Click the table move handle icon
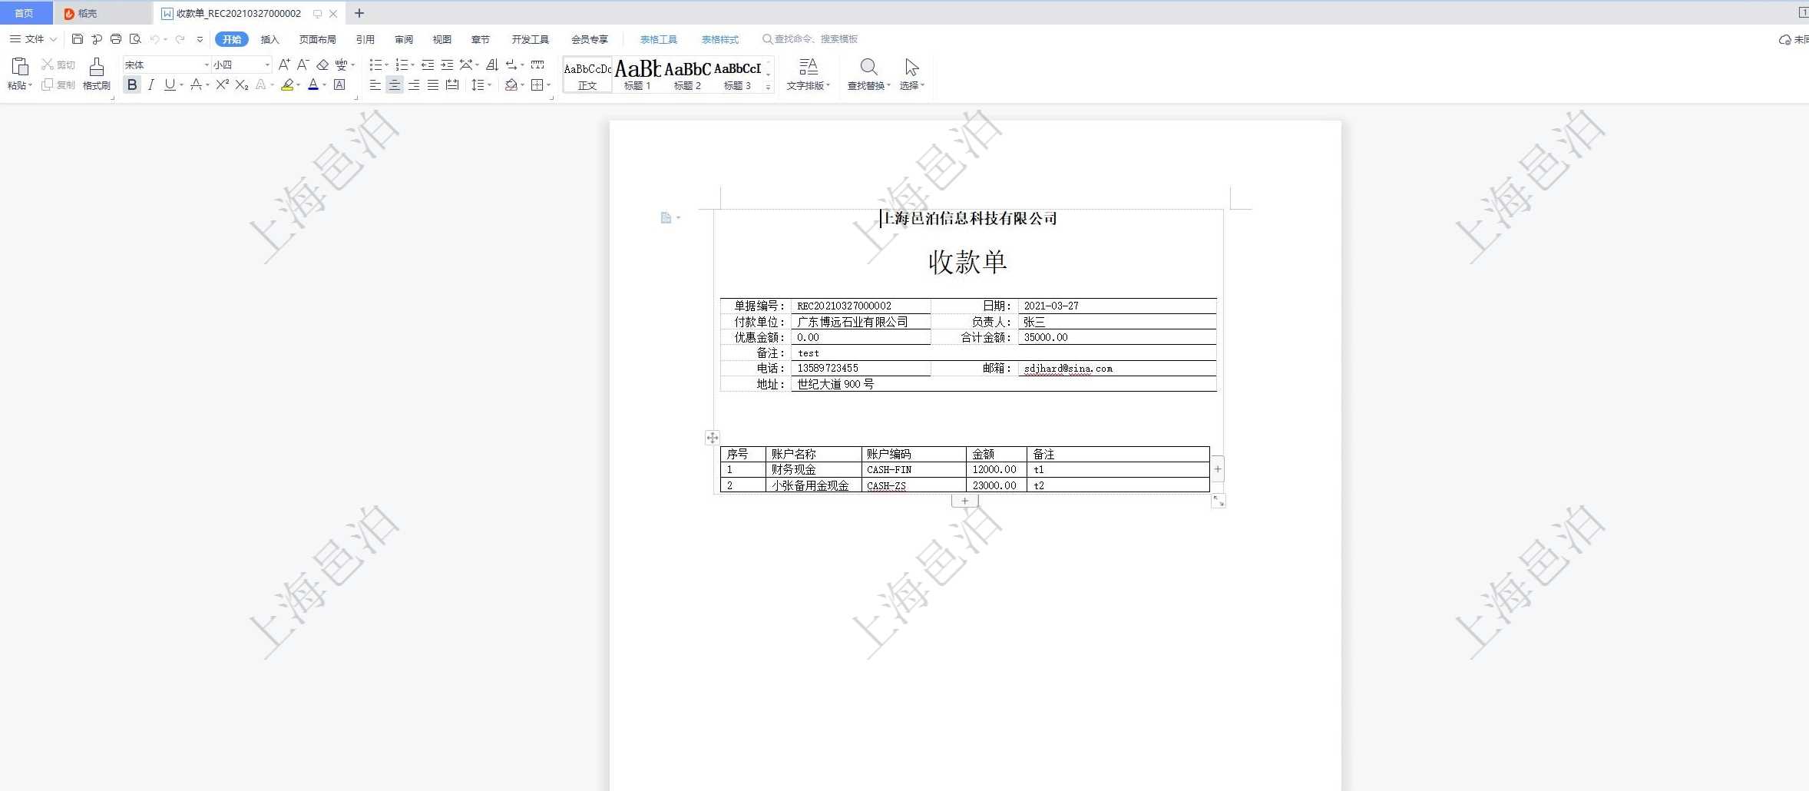 (x=713, y=438)
